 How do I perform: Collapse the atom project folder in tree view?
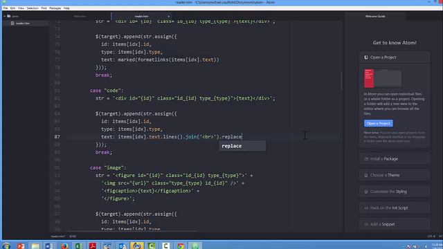click(x=5, y=16)
